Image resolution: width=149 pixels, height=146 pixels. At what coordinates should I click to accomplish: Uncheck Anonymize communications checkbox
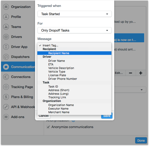(x=48, y=127)
